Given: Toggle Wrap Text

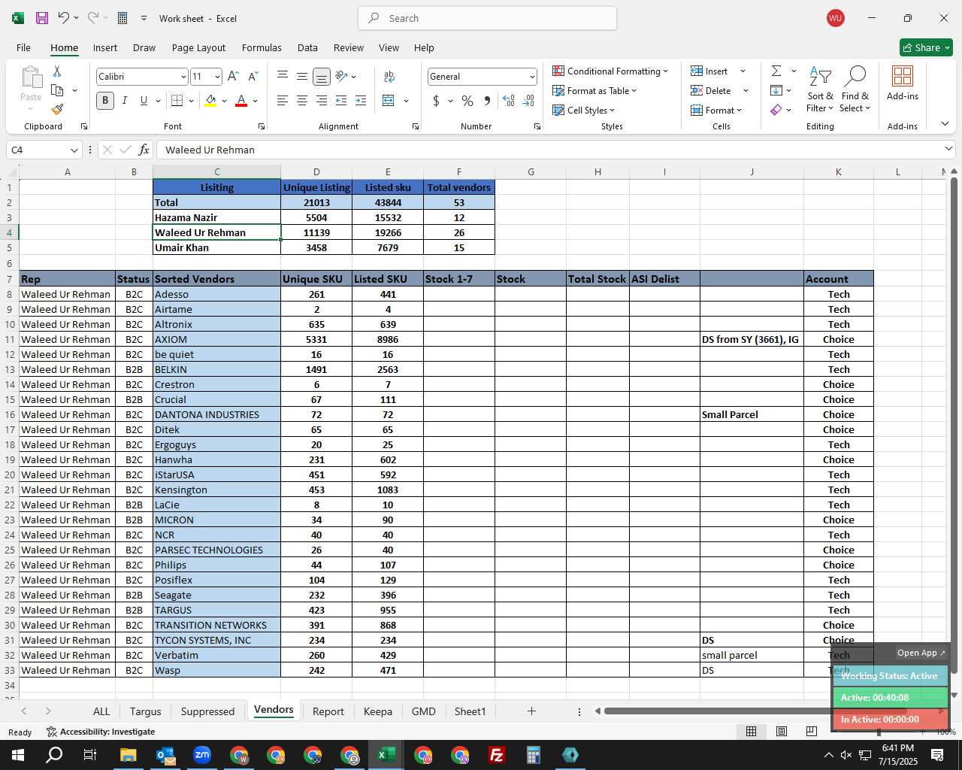Looking at the screenshot, I should click(389, 77).
